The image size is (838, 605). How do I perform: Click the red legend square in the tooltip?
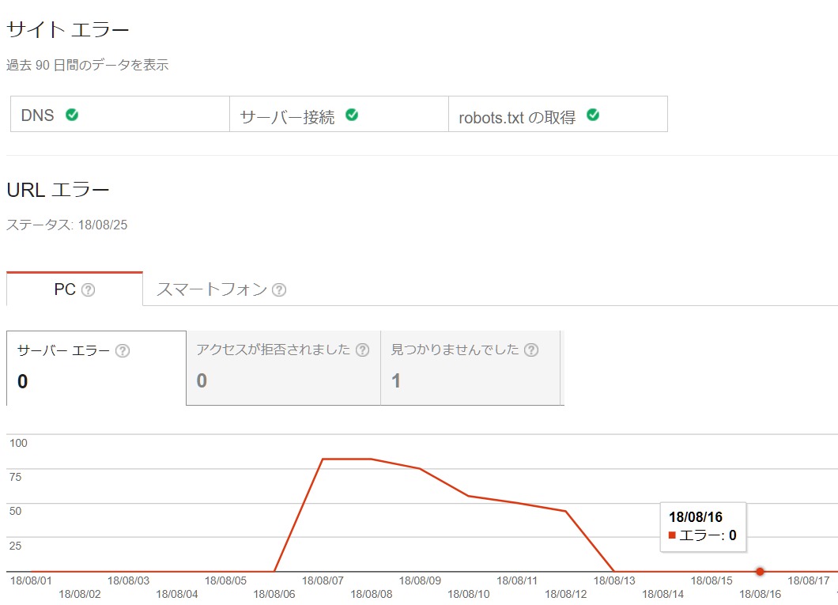[x=672, y=535]
